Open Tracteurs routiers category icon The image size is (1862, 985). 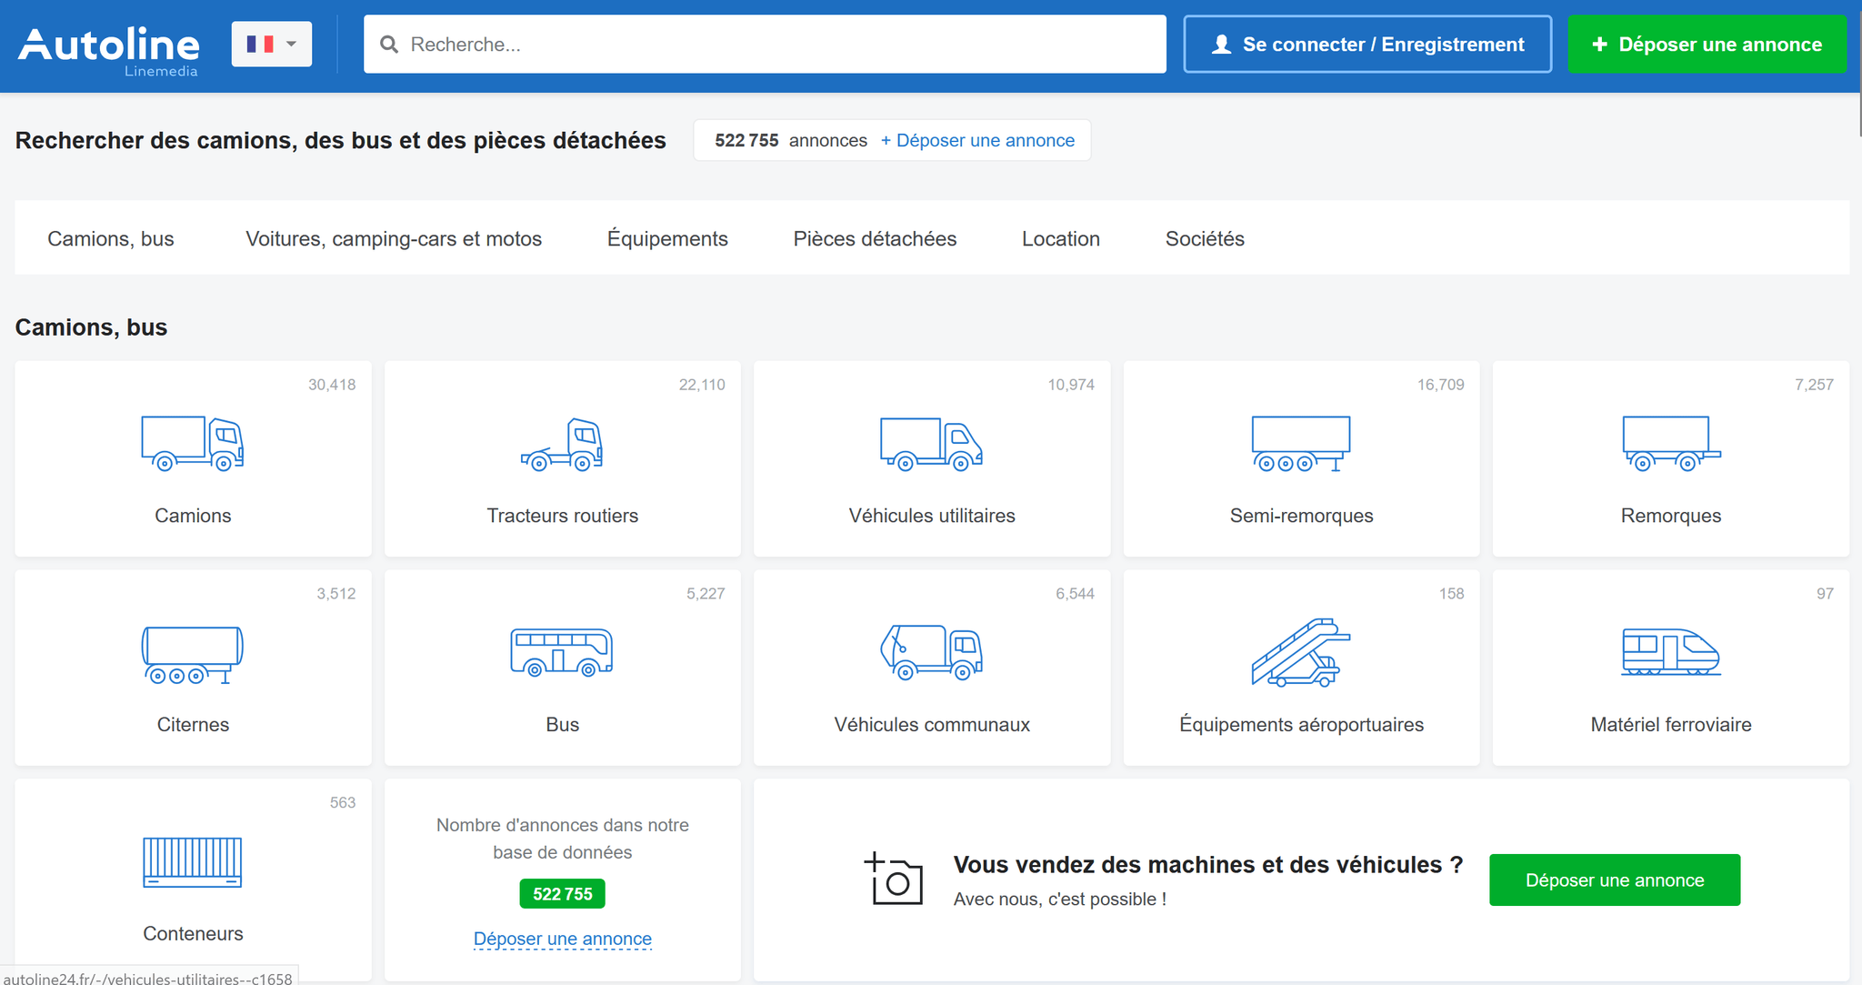click(x=562, y=444)
